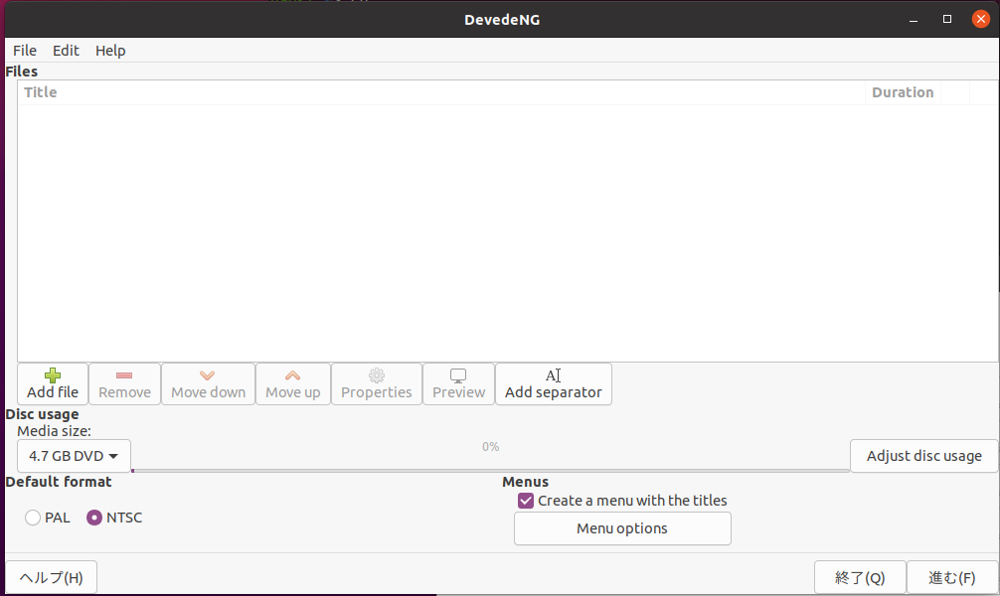Click the 終了(Q) quit button
The image size is (1000, 596).
pyautogui.click(x=860, y=577)
